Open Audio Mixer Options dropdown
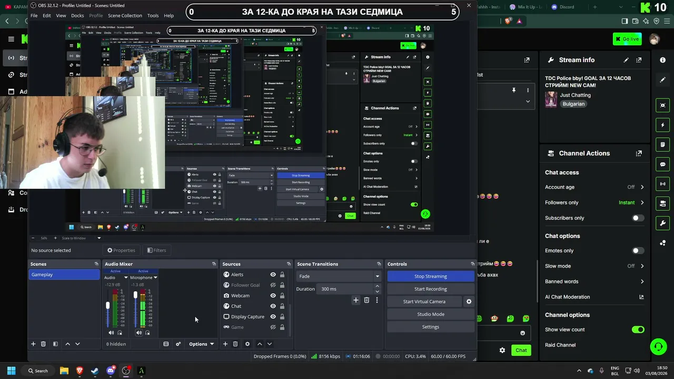 pos(201,344)
